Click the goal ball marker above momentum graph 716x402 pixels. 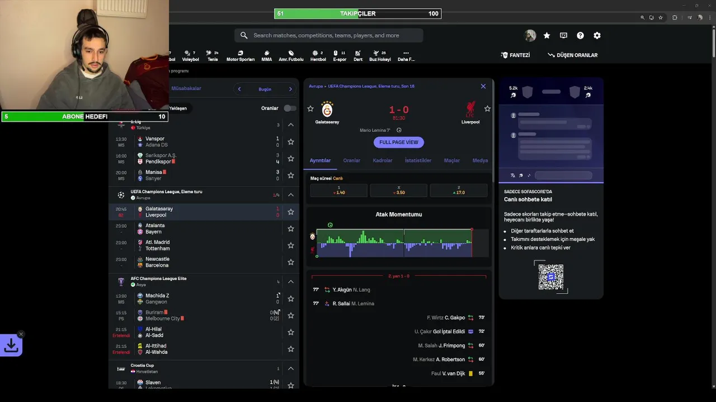(x=330, y=225)
